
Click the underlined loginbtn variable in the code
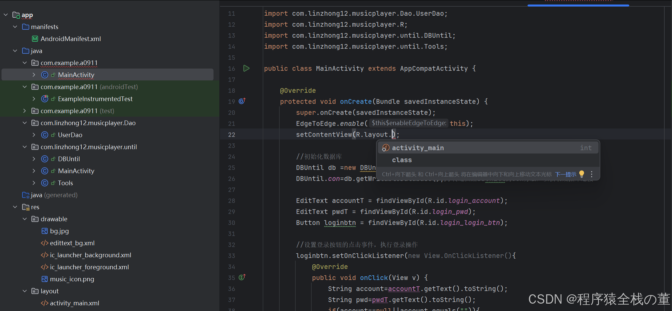340,223
